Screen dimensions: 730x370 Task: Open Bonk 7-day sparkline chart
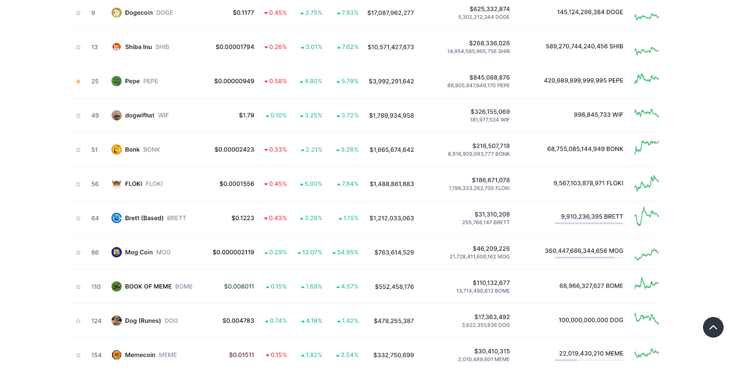[647, 147]
